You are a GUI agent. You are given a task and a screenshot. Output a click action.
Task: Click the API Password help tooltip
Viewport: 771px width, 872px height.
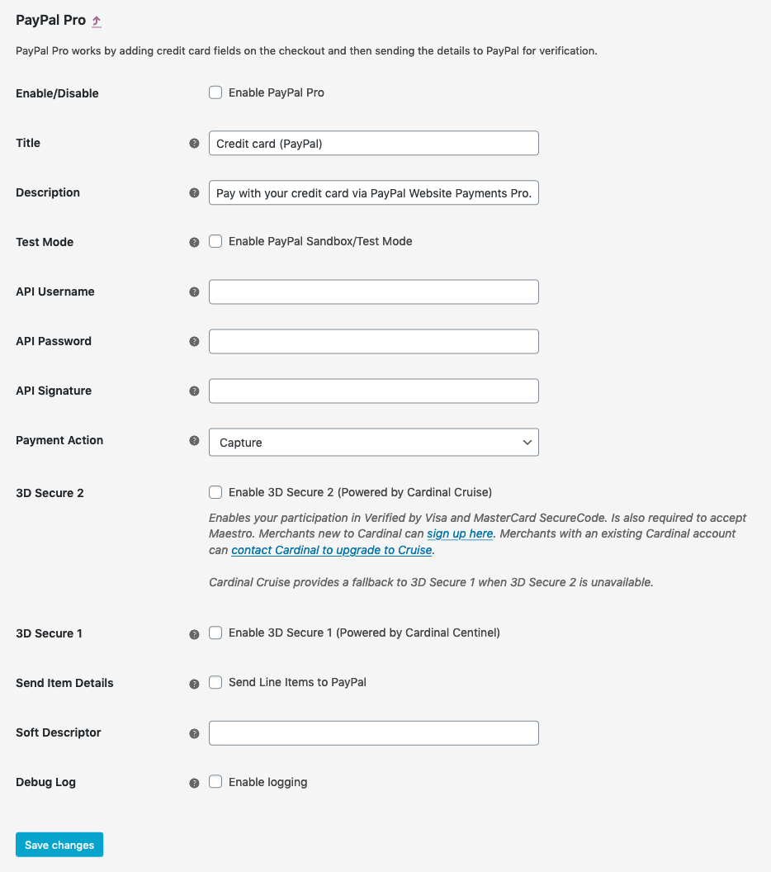(x=195, y=341)
